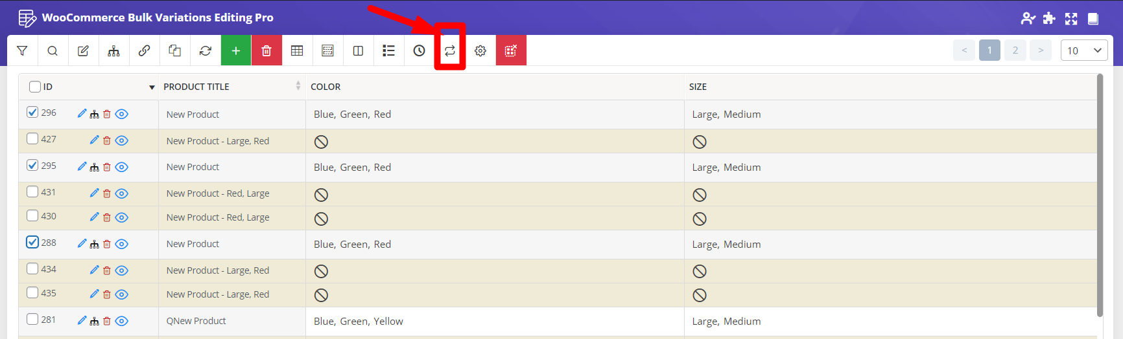Image resolution: width=1123 pixels, height=339 pixels.
Task: View product 296 with eye icon
Action: pos(121,114)
